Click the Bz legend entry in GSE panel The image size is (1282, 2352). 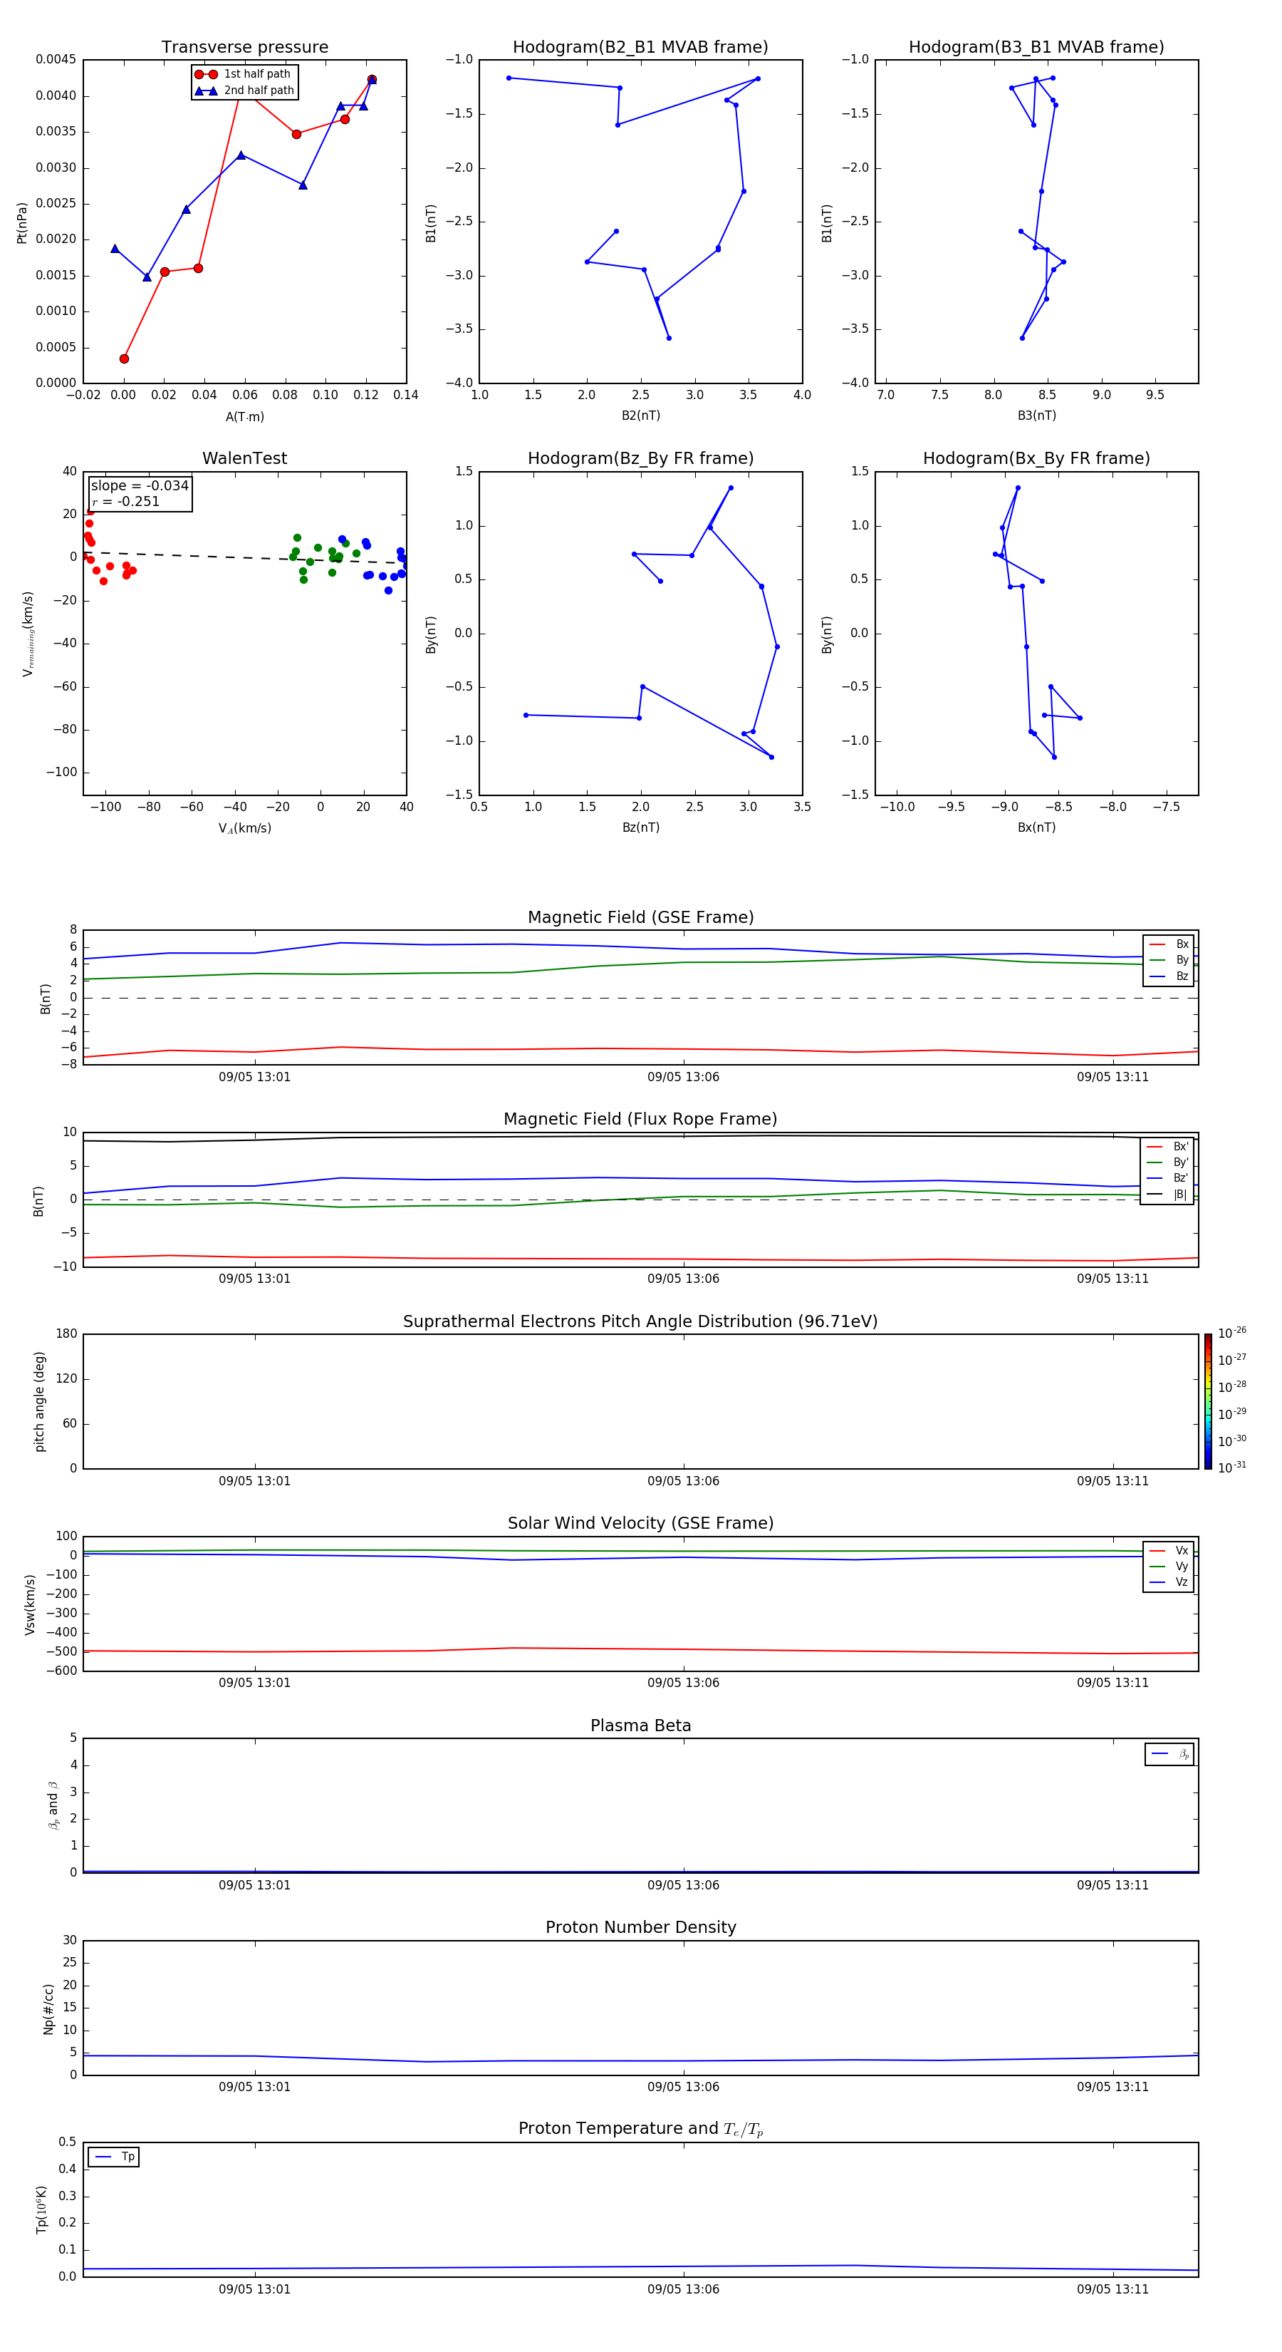[x=1169, y=976]
